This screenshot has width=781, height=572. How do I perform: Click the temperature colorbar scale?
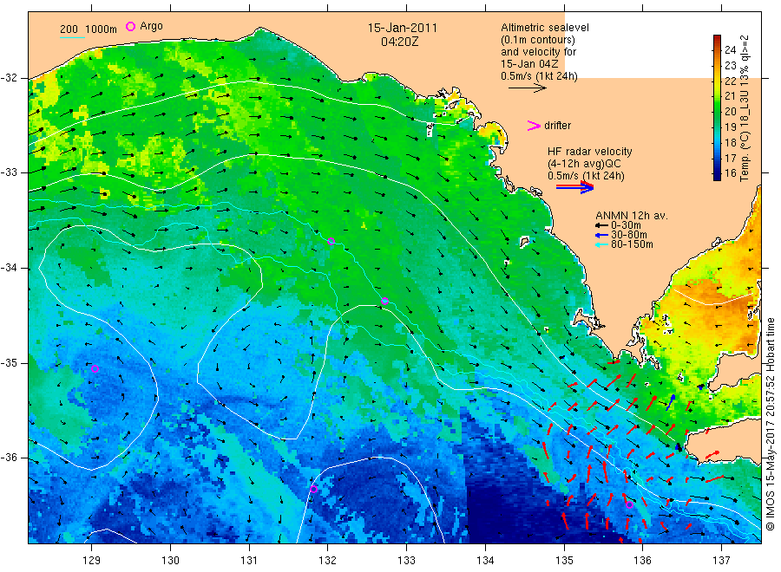(717, 107)
